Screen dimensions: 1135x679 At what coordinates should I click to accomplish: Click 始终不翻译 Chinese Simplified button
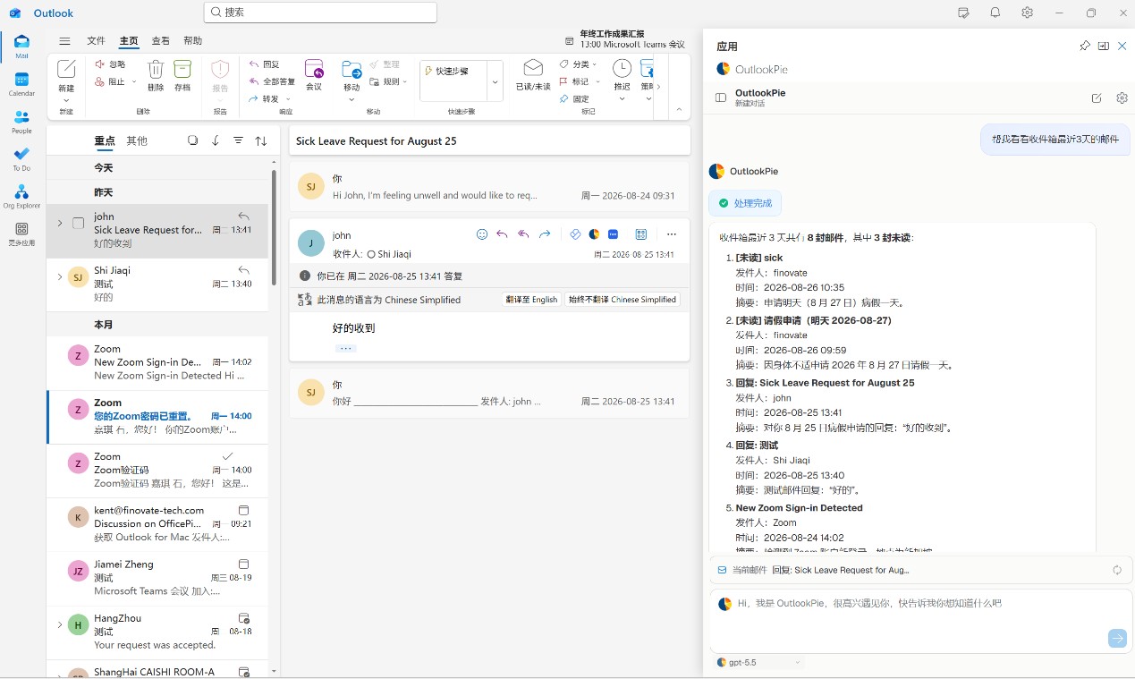click(x=623, y=300)
